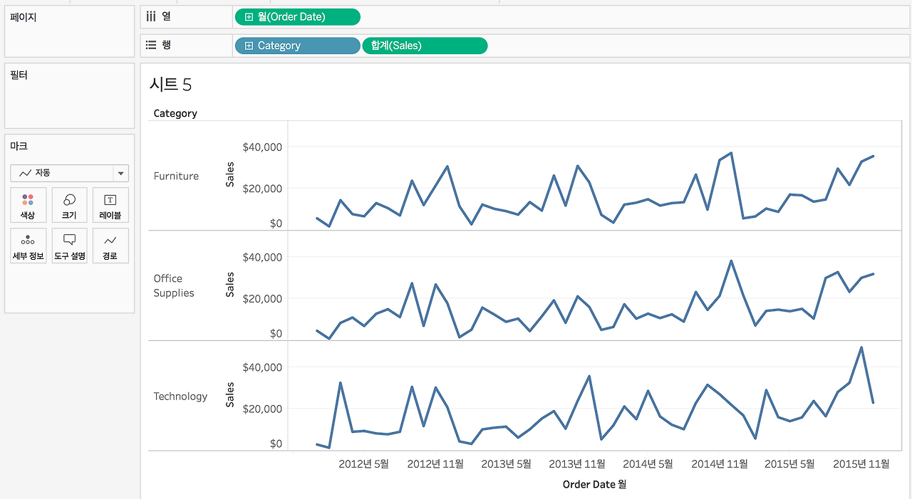Open the 레이블 label mark card
The image size is (912, 499).
tap(110, 205)
